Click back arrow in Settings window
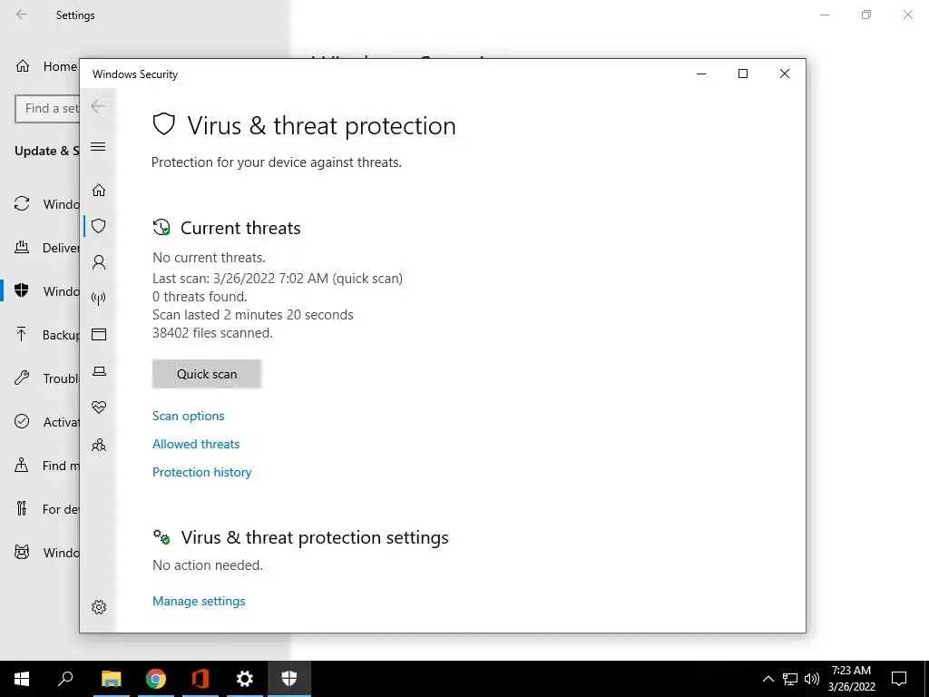This screenshot has height=697, width=929. point(22,15)
